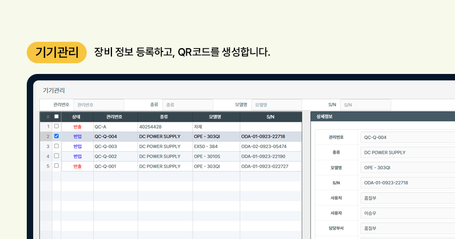455x239 pixels.
Task: Select the 40254428 cell
Action: pos(165,127)
